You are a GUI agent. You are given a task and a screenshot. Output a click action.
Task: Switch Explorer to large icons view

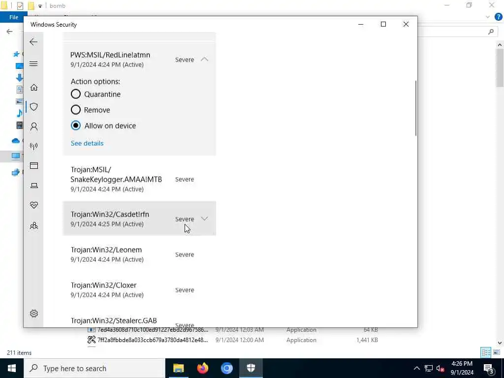click(x=497, y=352)
